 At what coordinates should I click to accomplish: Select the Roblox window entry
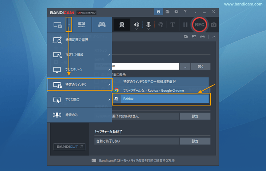[x=160, y=99]
